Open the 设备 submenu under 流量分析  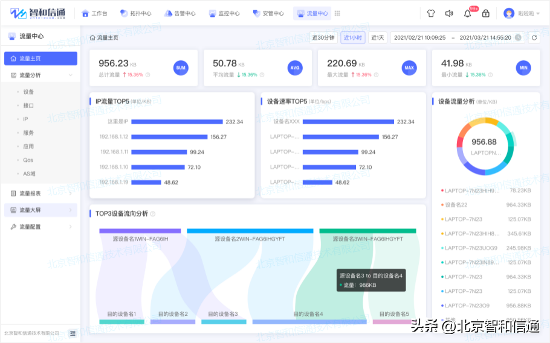[x=28, y=92]
